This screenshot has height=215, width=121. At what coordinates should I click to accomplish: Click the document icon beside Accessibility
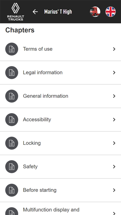point(12,120)
